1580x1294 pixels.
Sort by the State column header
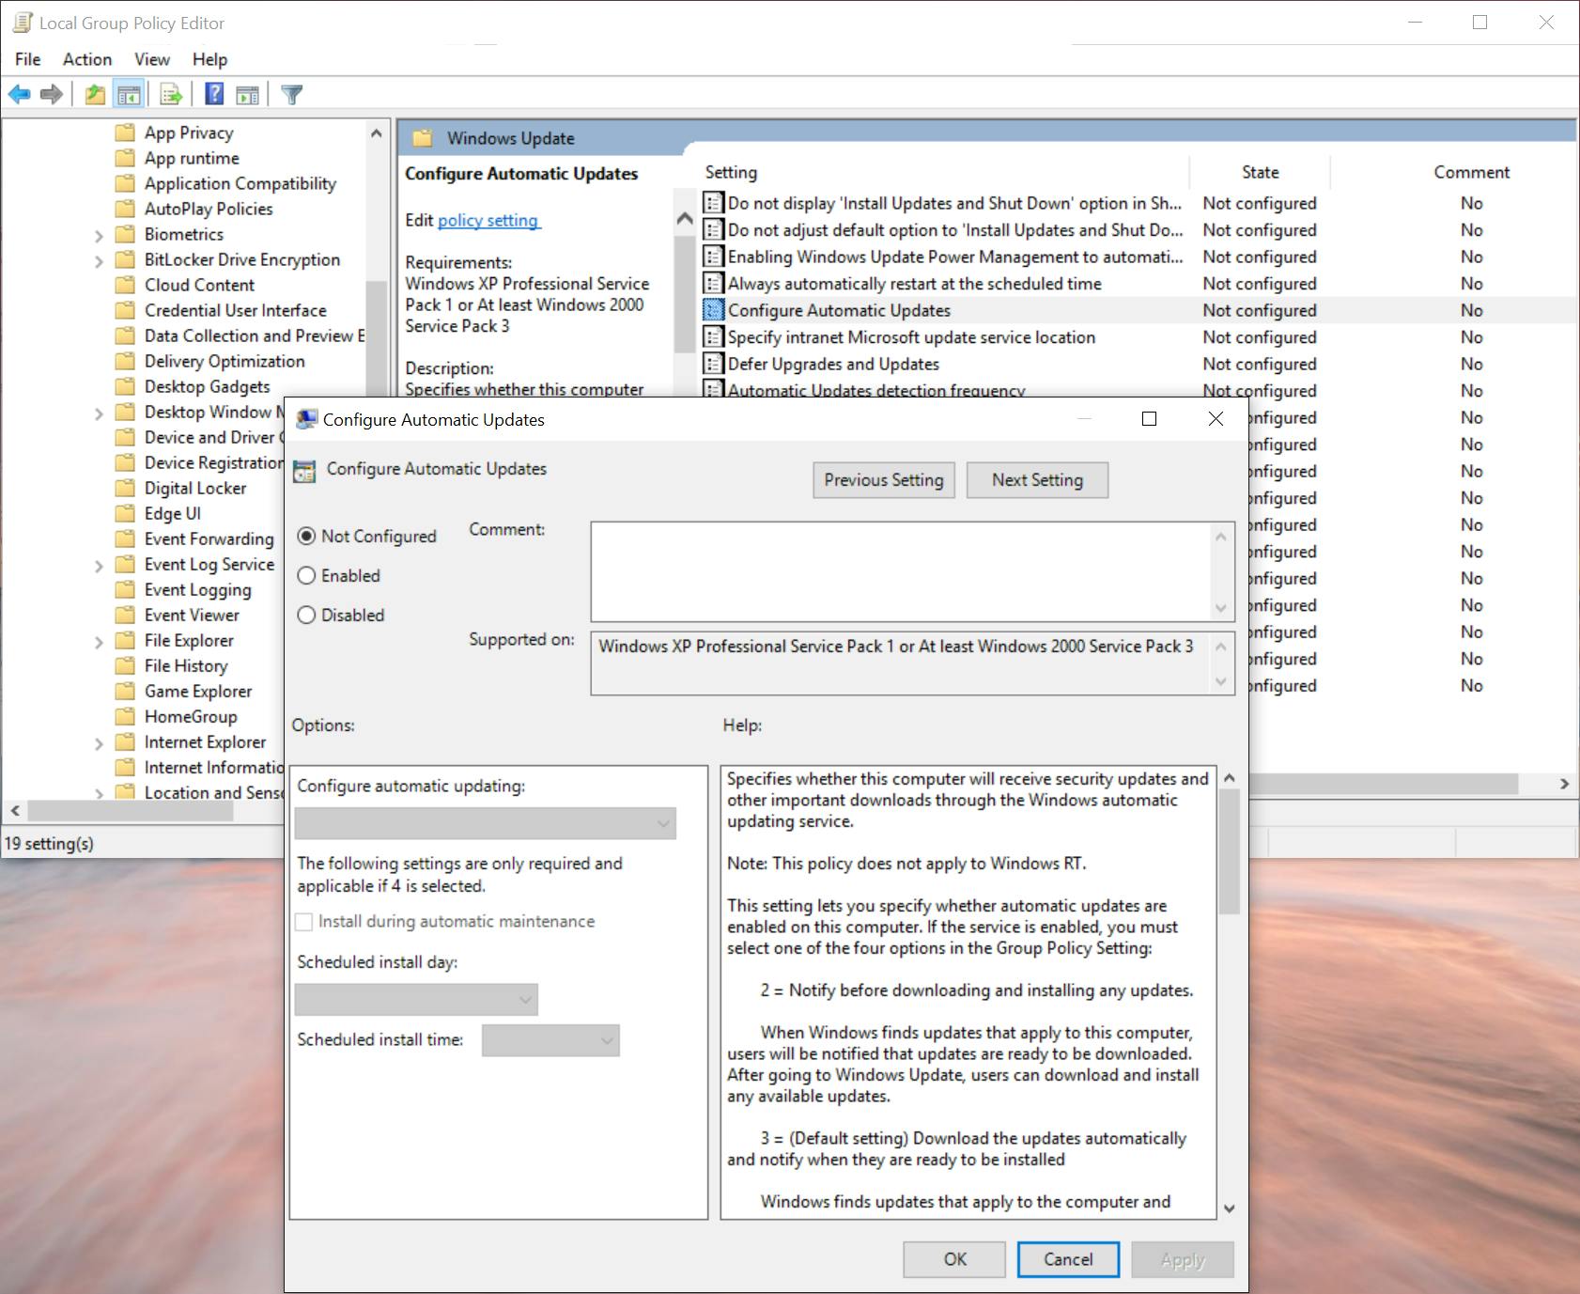point(1261,172)
